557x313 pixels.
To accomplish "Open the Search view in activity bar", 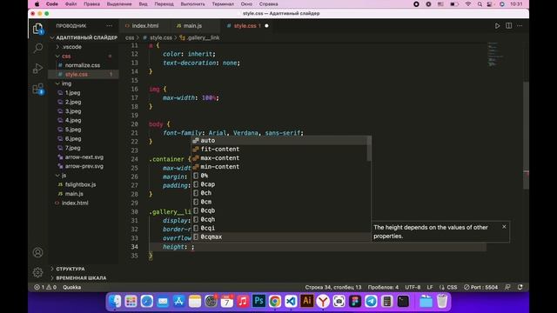I will tap(37, 48).
